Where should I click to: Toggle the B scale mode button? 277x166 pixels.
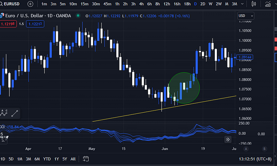click(264, 149)
